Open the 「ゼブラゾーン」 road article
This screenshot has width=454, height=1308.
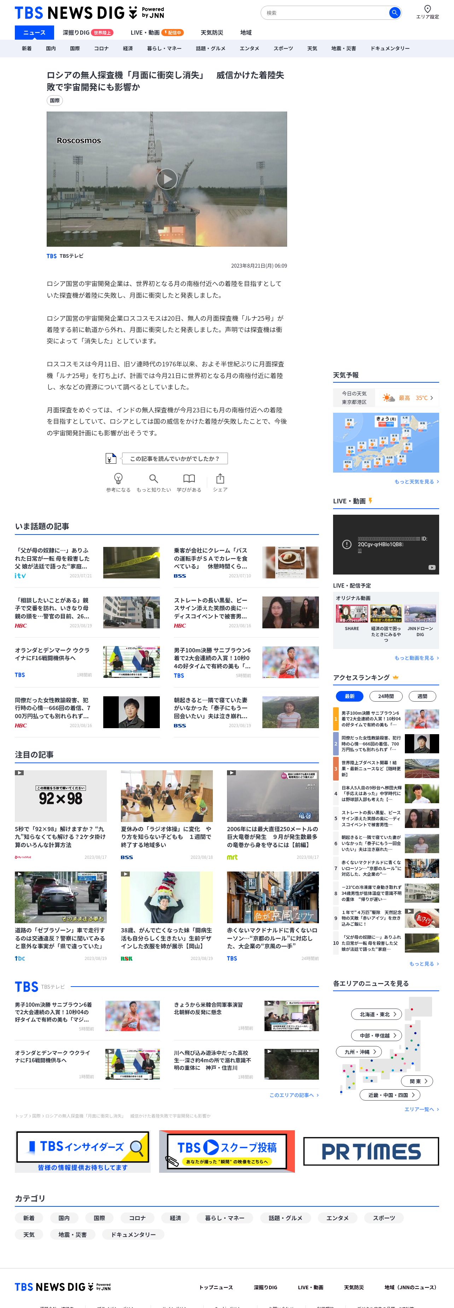coord(60,917)
